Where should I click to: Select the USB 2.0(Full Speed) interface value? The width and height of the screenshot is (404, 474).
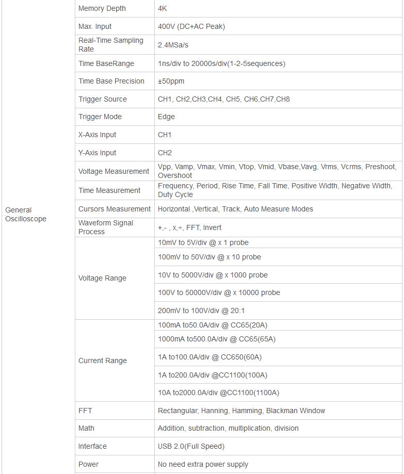[191, 447]
